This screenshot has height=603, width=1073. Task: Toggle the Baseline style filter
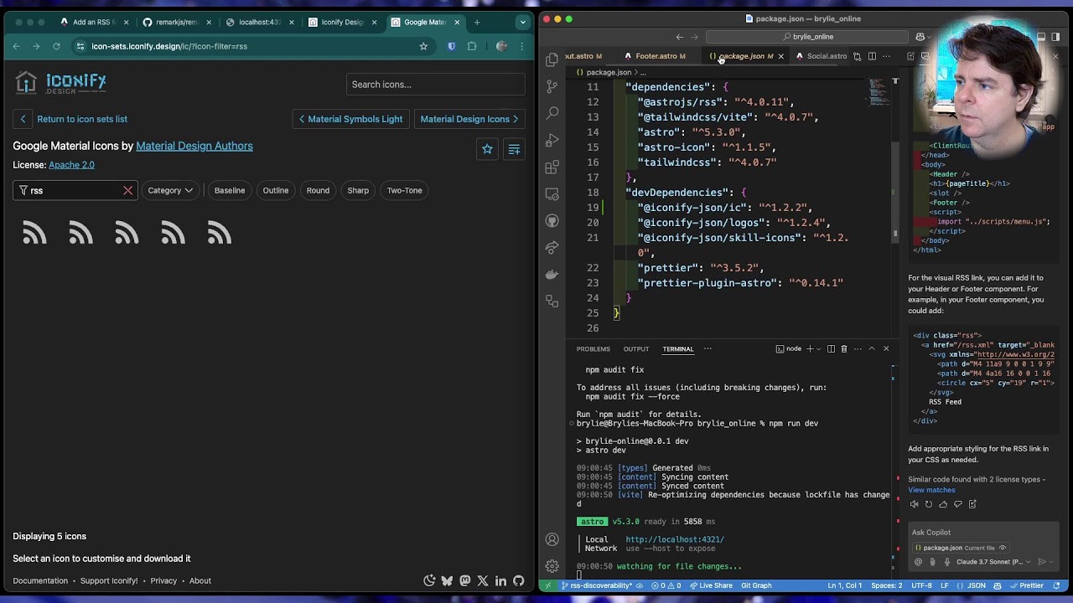pyautogui.click(x=230, y=190)
